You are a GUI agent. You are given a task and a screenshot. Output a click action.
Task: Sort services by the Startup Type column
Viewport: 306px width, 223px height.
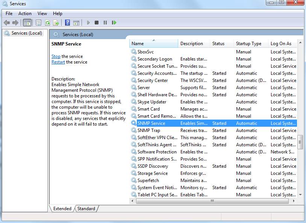pyautogui.click(x=249, y=44)
